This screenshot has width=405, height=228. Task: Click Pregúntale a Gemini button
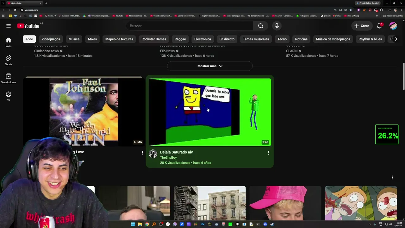coord(367,3)
